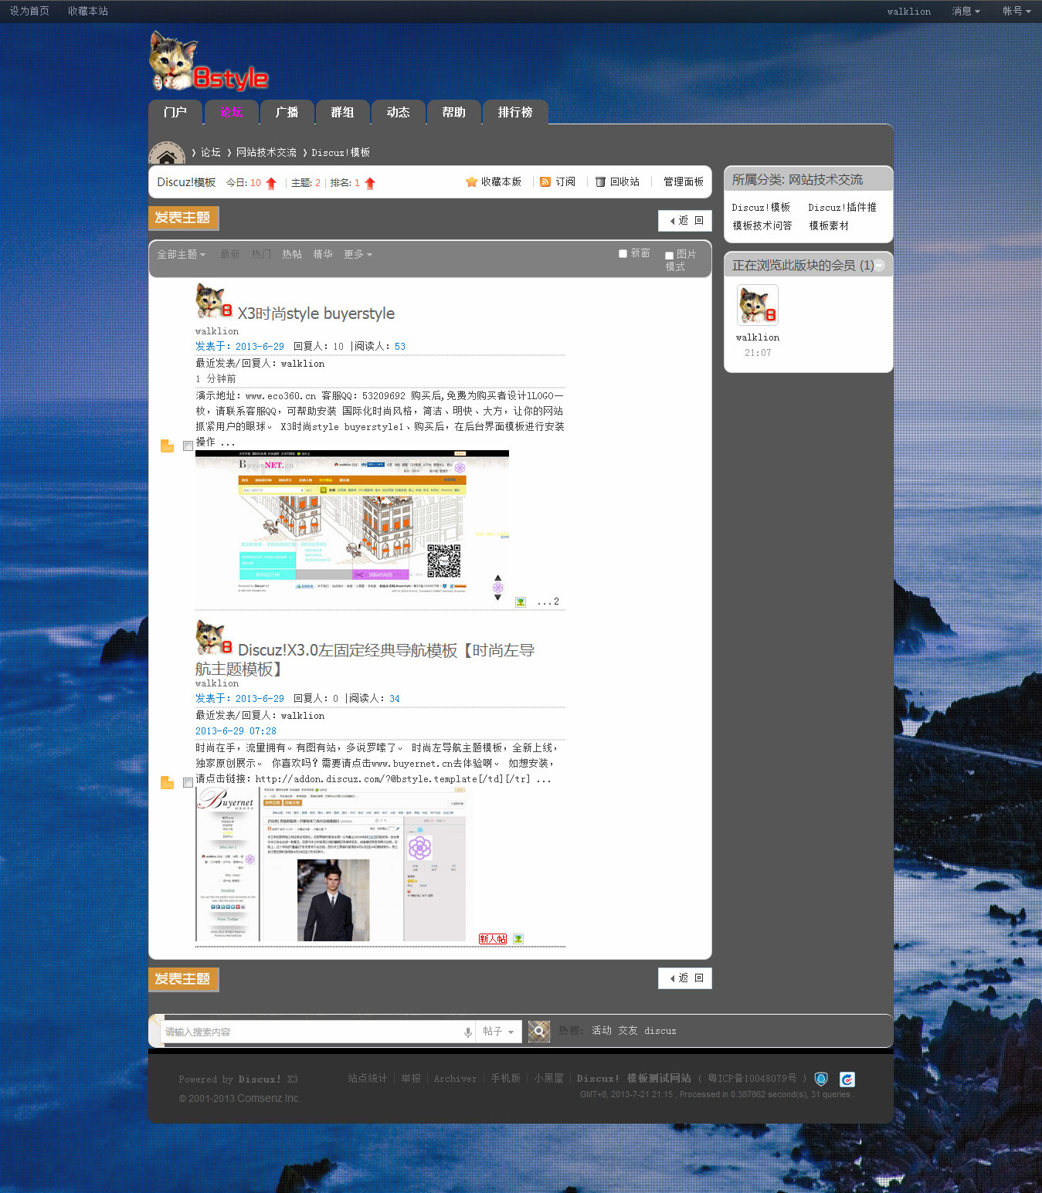Screen dimensions: 1042x1193
Task: Toggle the 图片模式 checkbox
Action: pos(669,256)
